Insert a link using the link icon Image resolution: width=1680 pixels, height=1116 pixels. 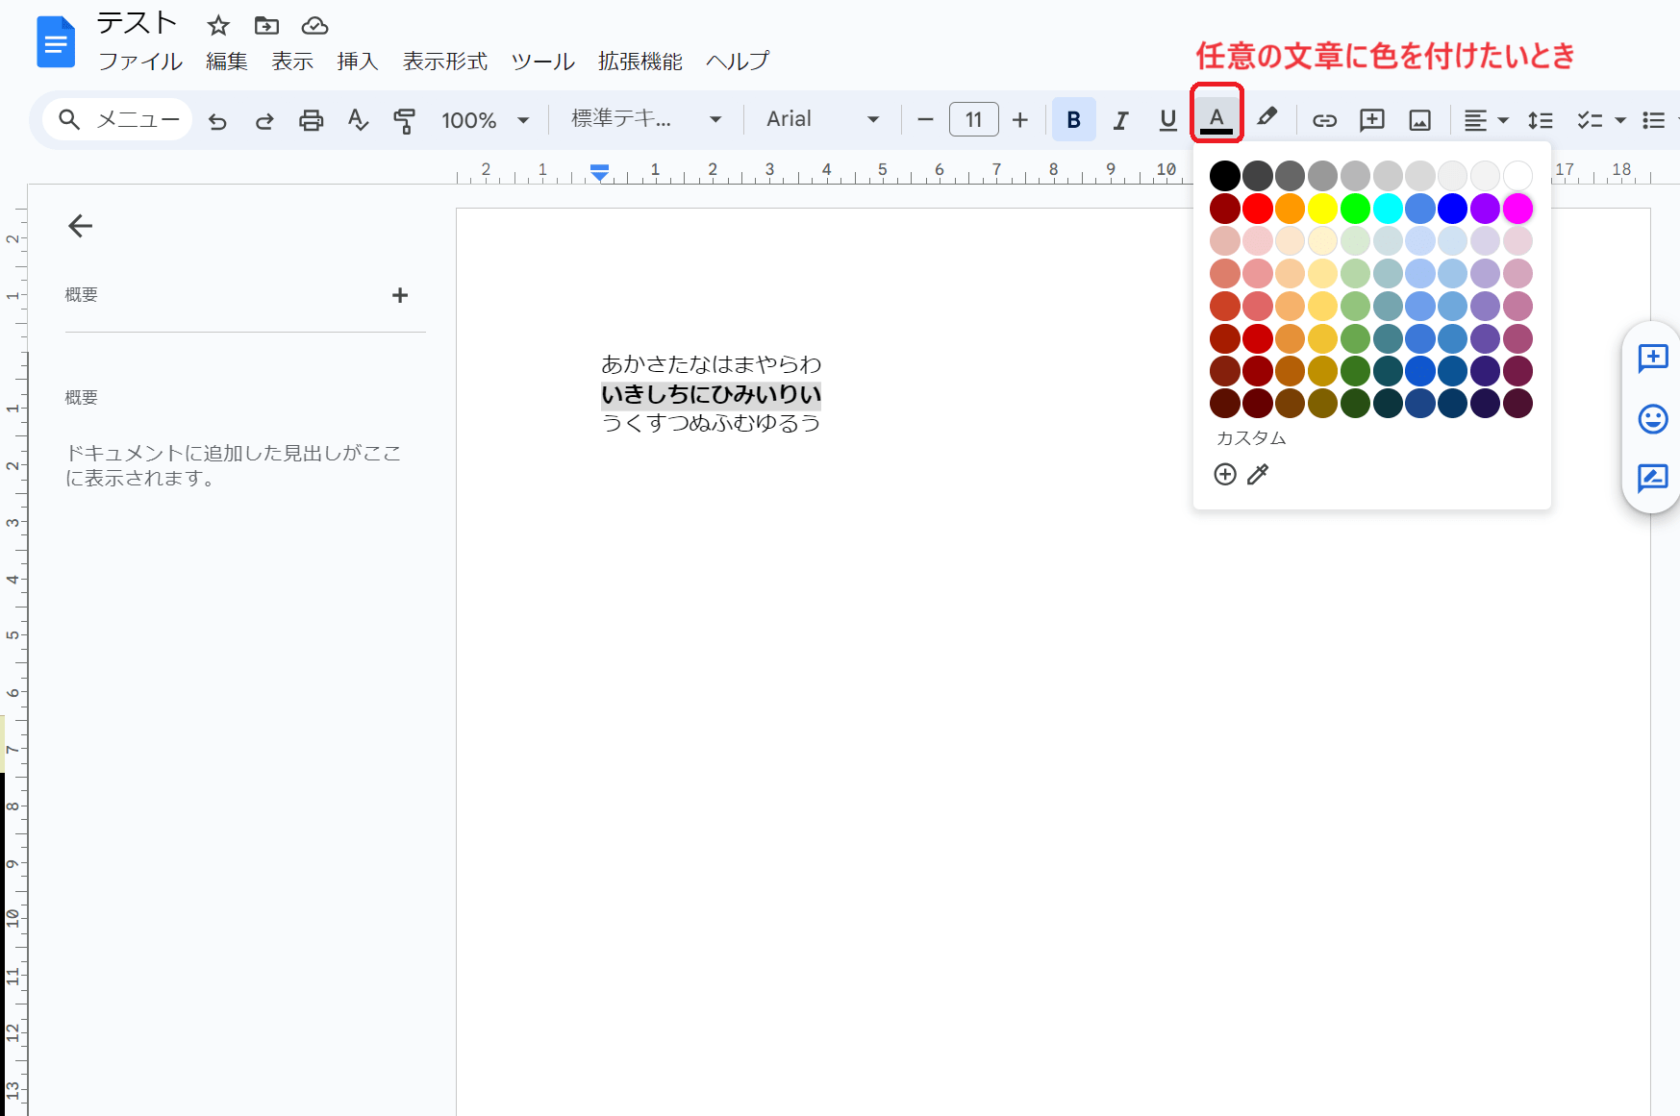coord(1324,120)
